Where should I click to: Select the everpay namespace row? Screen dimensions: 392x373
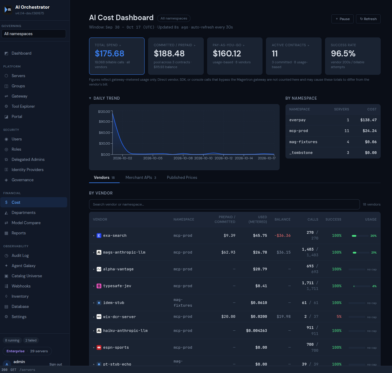[333, 120]
